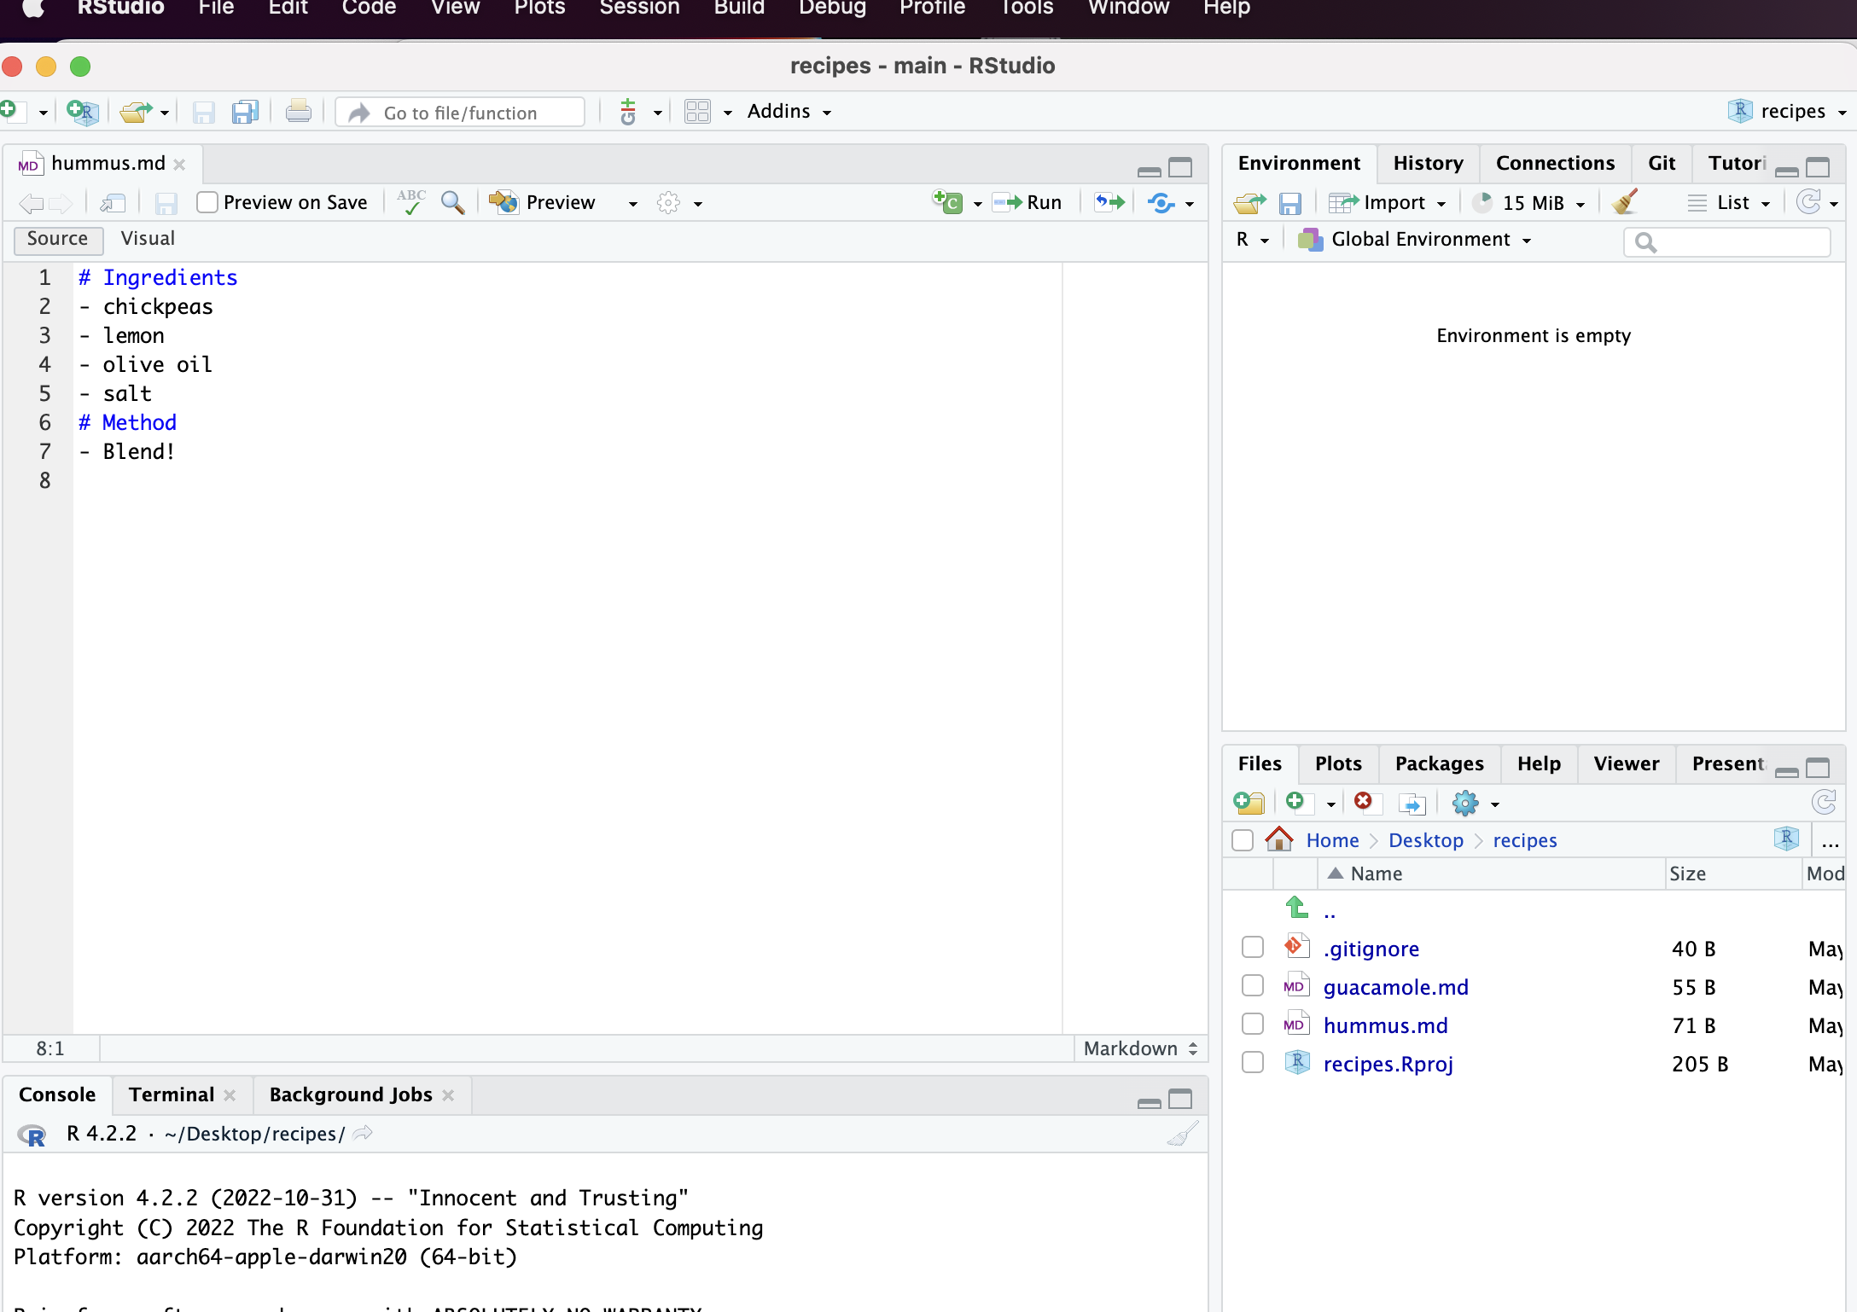The height and width of the screenshot is (1312, 1857).
Task: Open find and replace in the editor
Action: point(452,203)
